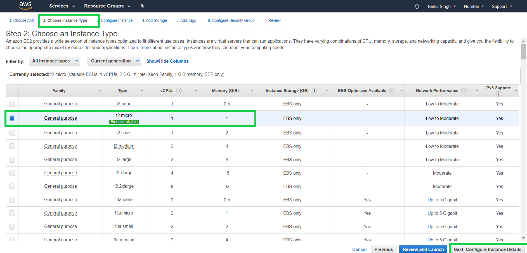Select the t2.2xlarge instance checkbox
This screenshot has height=253, width=527.
coord(12,186)
